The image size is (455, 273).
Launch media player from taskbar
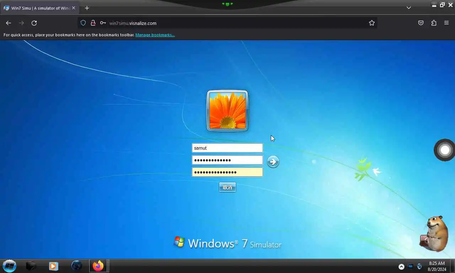pyautogui.click(x=53, y=266)
